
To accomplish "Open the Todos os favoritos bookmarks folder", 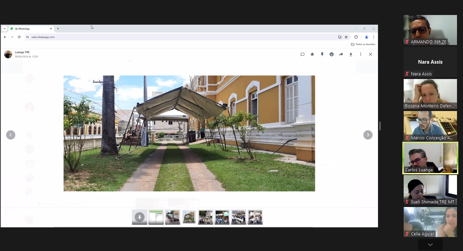I will 363,44.
